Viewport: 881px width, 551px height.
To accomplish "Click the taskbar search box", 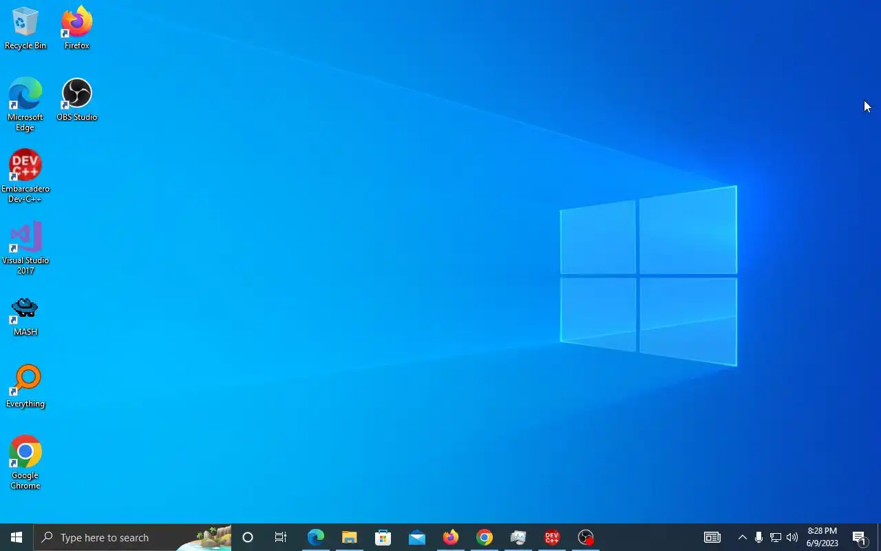I will tap(132, 537).
